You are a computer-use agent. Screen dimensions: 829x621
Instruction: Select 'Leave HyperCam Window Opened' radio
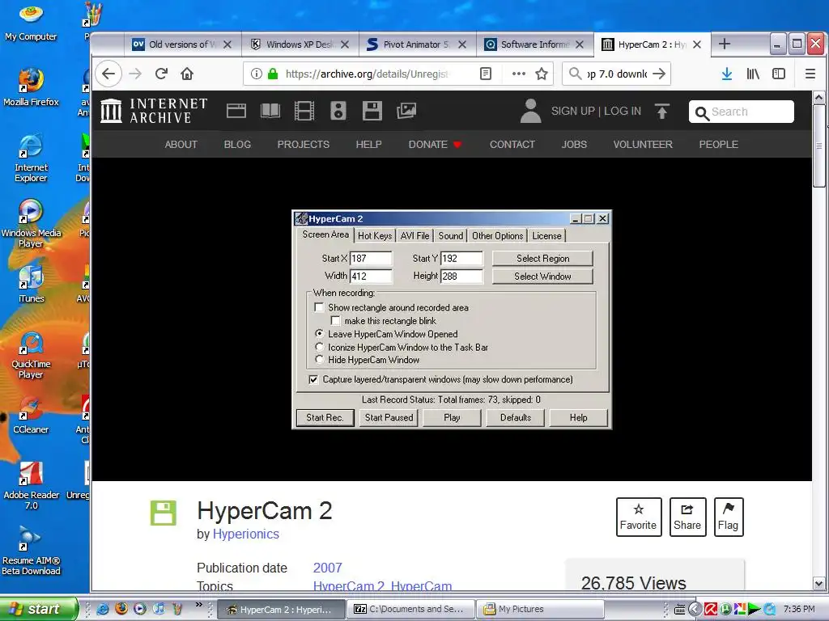pyautogui.click(x=319, y=334)
